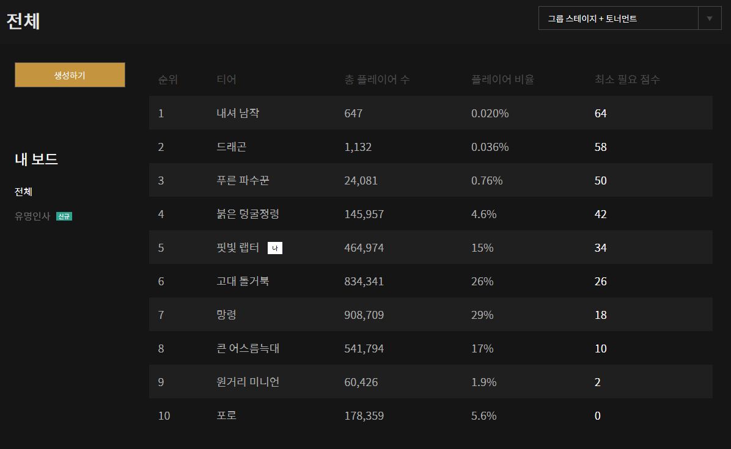Select the 드래곤 tier row
The height and width of the screenshot is (449, 731).
tap(430, 147)
